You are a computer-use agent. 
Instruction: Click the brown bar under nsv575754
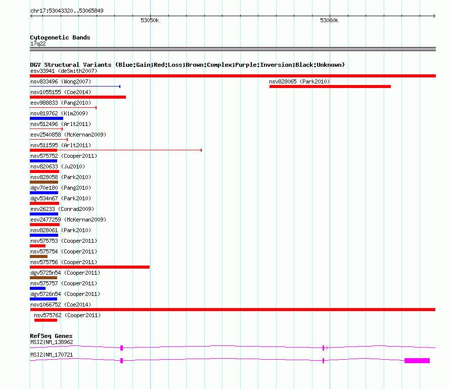39,256
